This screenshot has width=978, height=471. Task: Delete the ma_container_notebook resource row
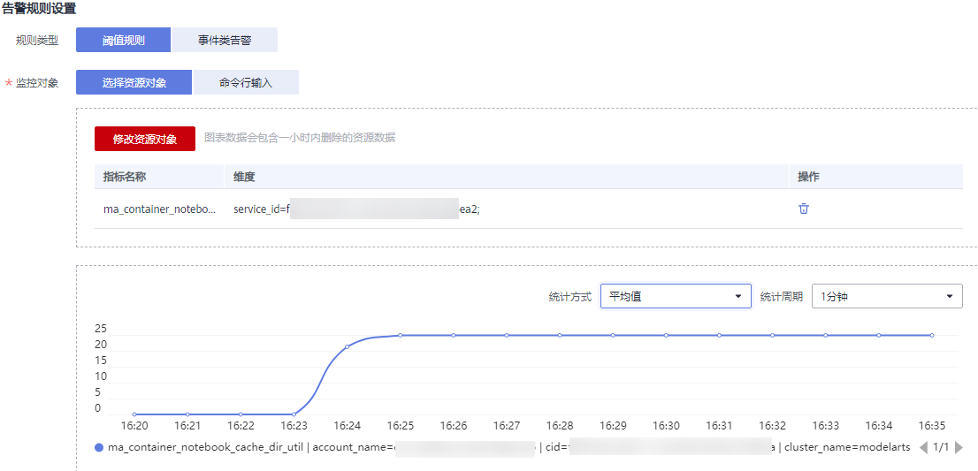tap(804, 209)
